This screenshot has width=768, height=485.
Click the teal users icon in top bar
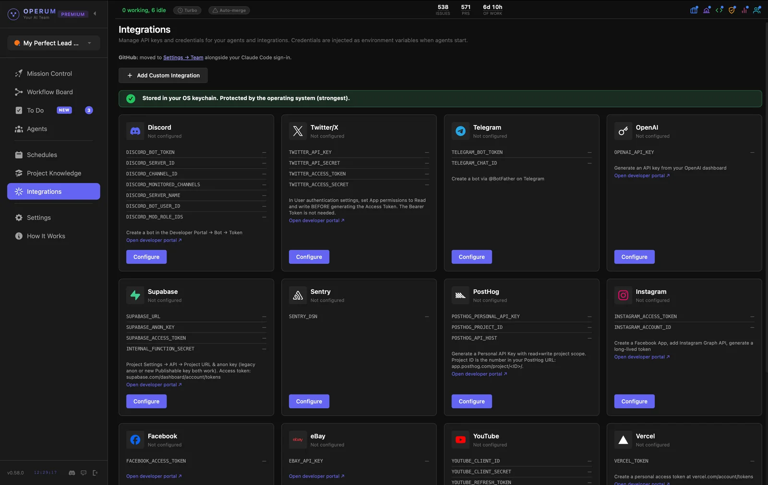(x=757, y=10)
